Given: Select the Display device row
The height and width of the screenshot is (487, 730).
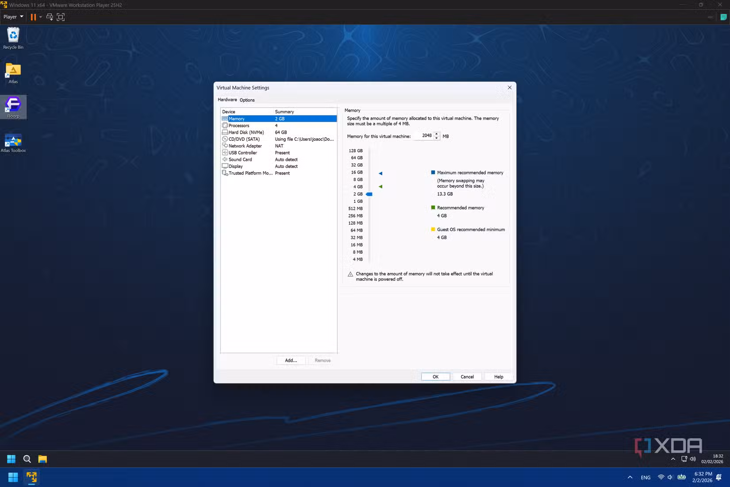Looking at the screenshot, I should click(279, 166).
